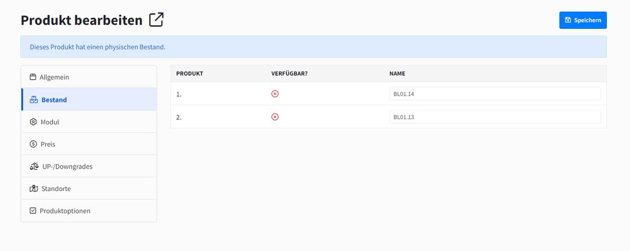Go to UP-/Downgrades tab
The image size is (630, 251).
89,166
